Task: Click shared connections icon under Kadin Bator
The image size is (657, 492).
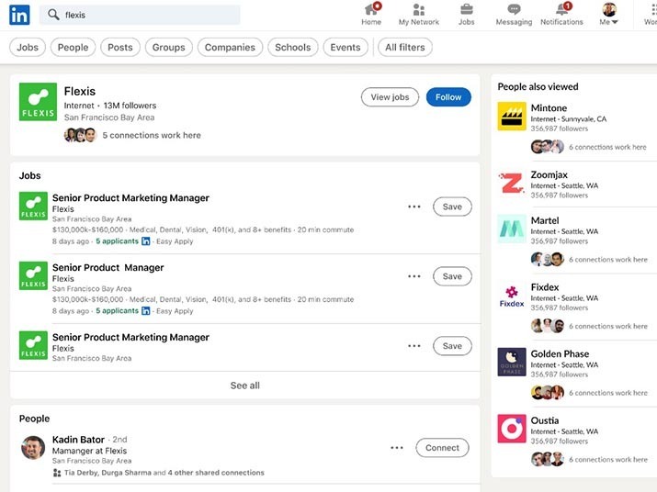Action: click(x=57, y=473)
